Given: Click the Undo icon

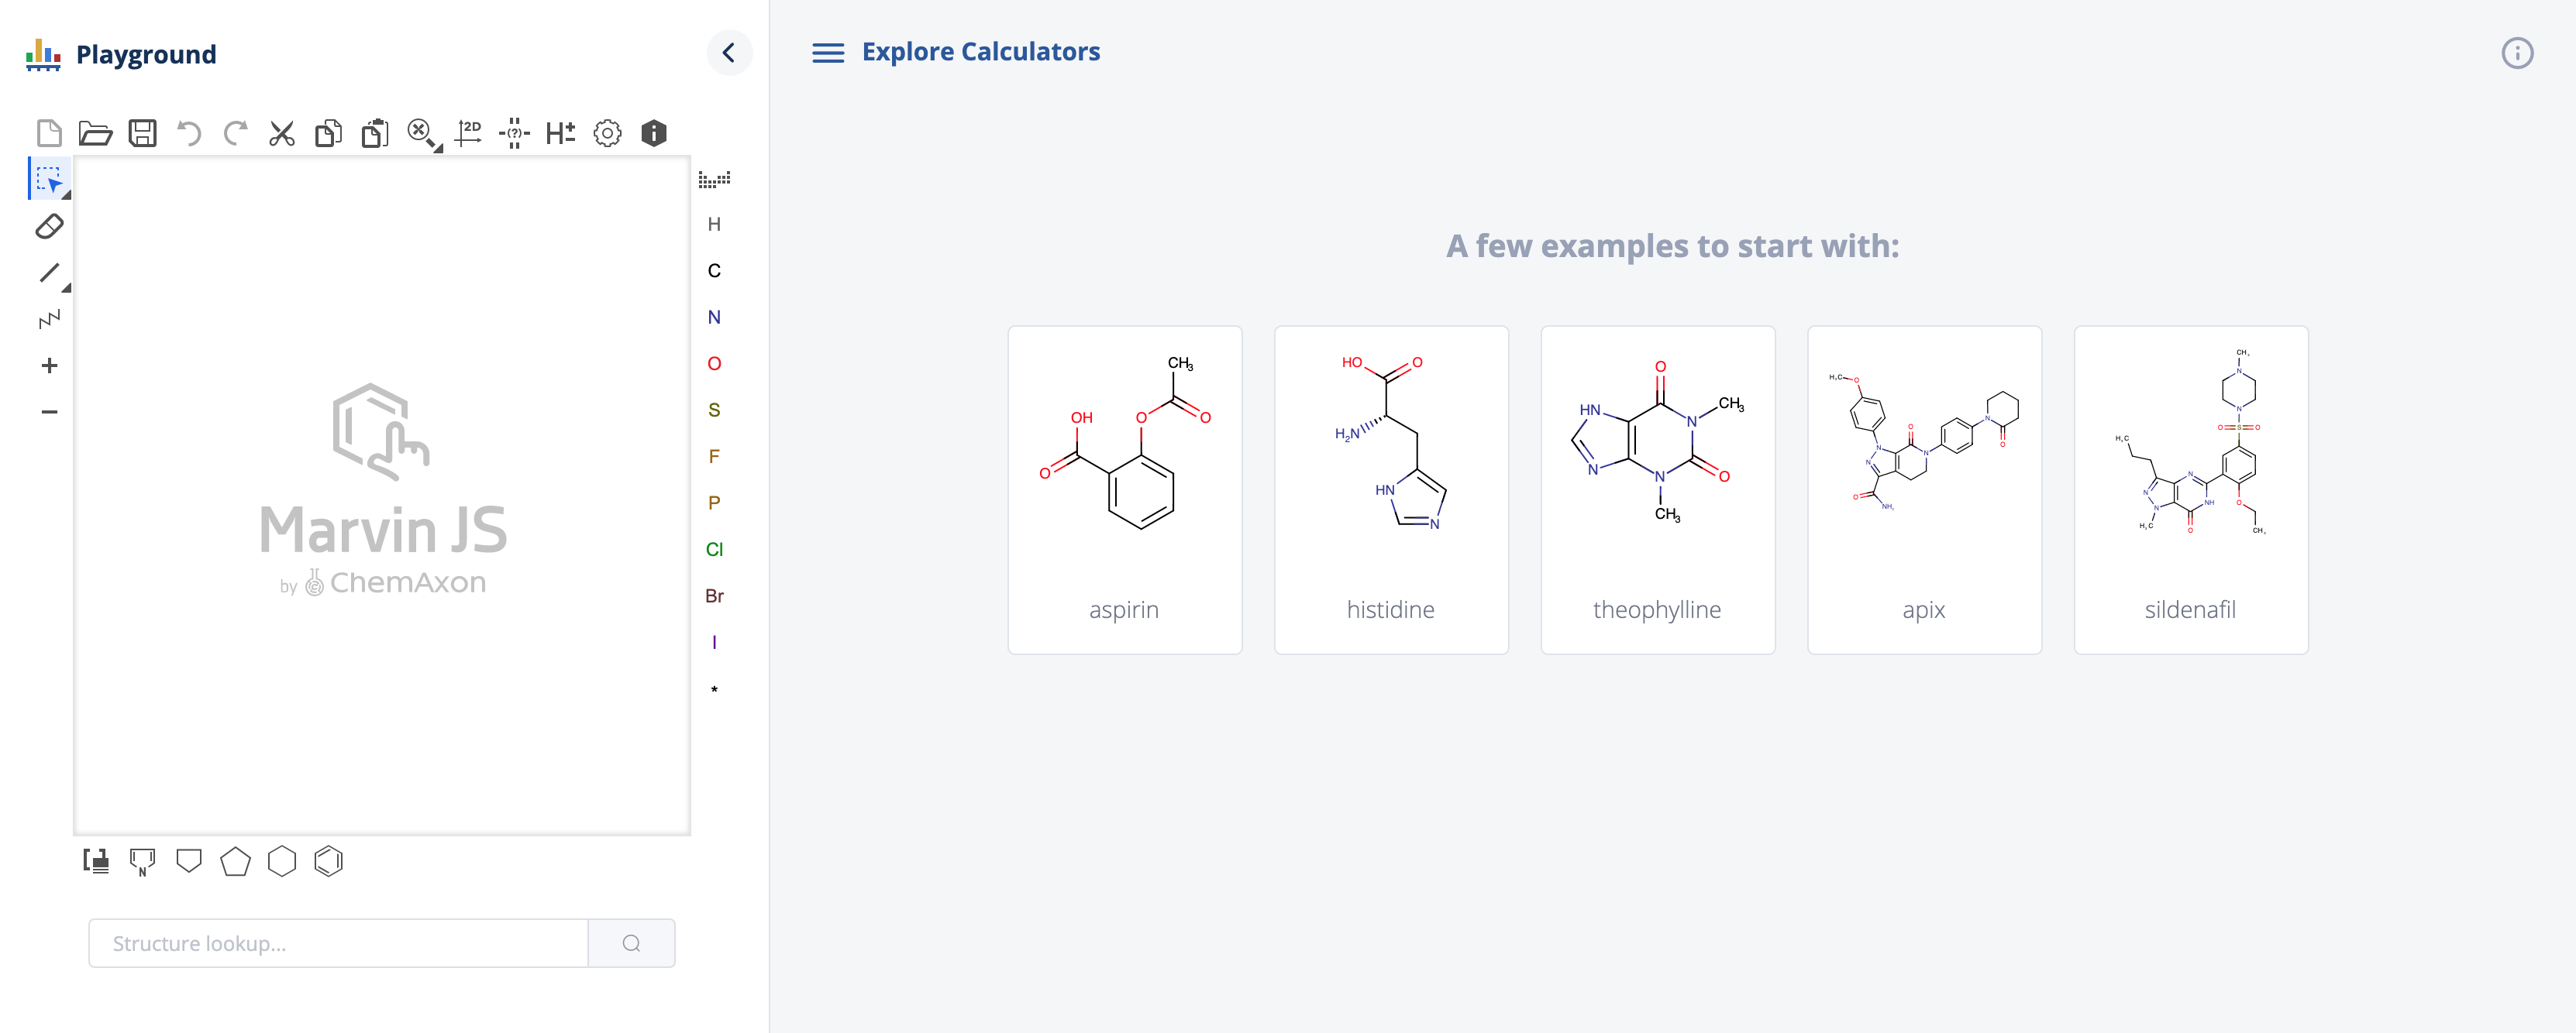Looking at the screenshot, I should [189, 133].
